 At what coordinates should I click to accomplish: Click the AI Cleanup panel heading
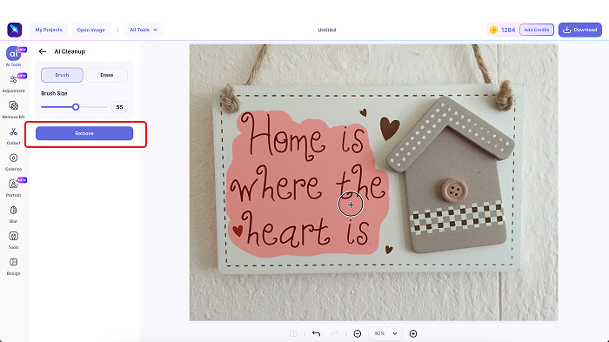[x=70, y=51]
